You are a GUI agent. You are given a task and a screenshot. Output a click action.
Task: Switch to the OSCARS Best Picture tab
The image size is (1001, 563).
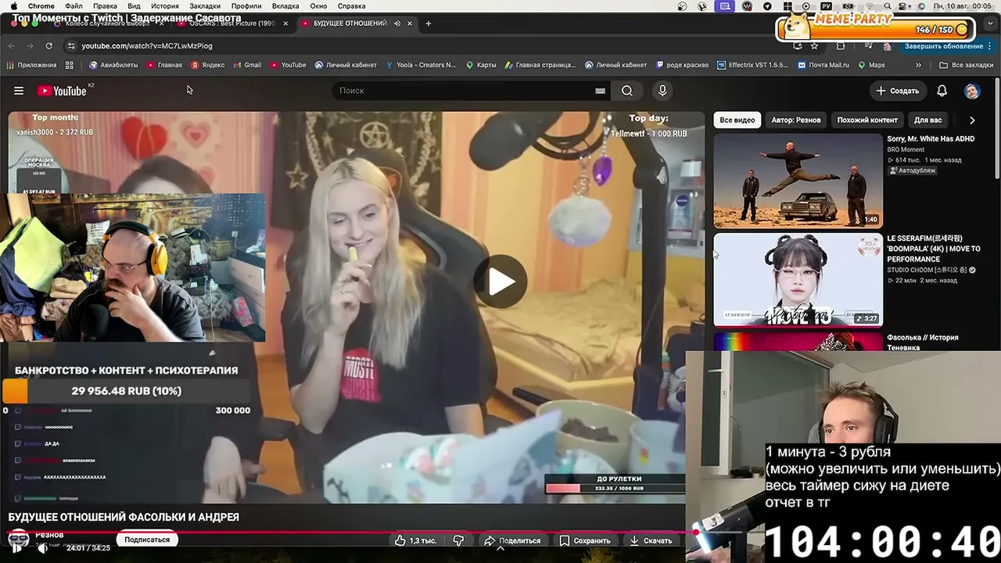(x=233, y=23)
